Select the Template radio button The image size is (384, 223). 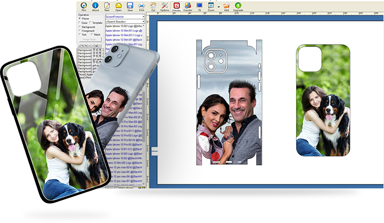[90, 23]
